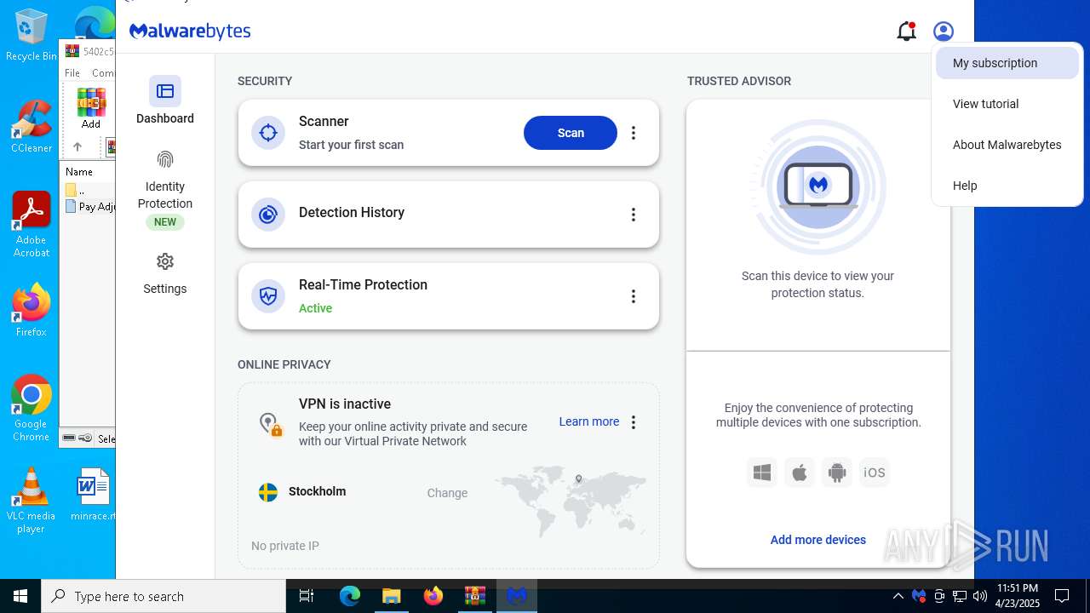Click the Stockholm location text

pos(317,491)
